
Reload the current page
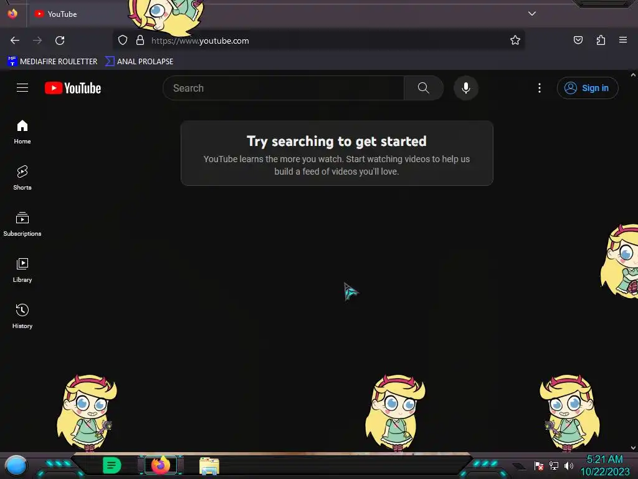coord(60,41)
